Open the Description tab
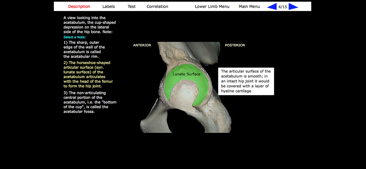366x169 pixels. [79, 6]
